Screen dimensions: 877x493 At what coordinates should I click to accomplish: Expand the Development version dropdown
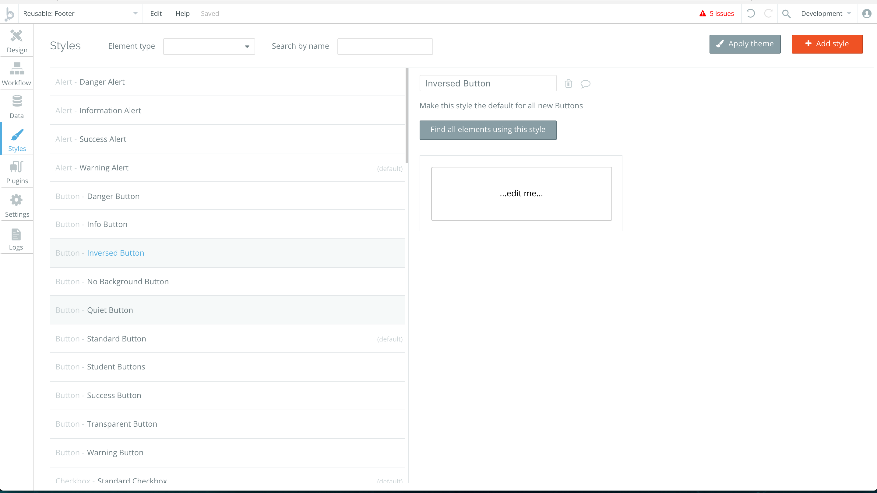[826, 14]
